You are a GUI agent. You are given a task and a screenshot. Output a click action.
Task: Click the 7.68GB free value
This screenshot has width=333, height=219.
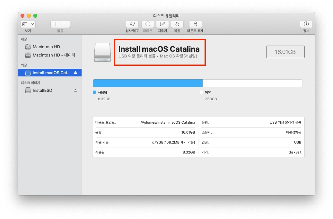click(211, 99)
